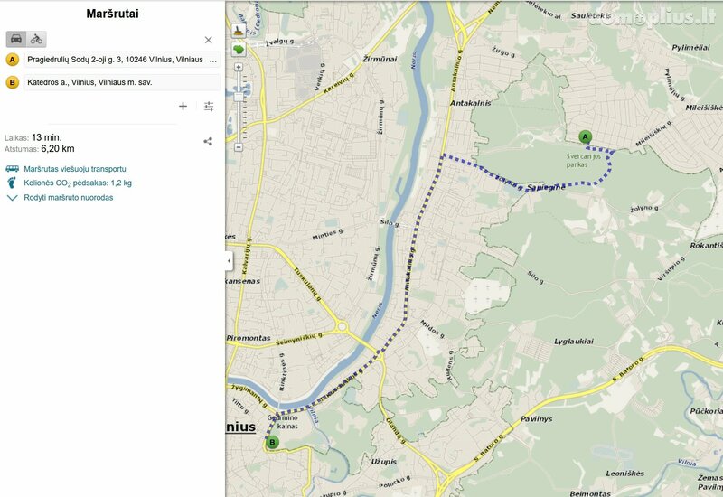Click the Katedros a. destination field
This screenshot has width=723, height=497.
tap(122, 82)
